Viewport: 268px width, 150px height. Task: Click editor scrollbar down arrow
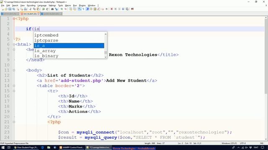[x=266, y=139]
